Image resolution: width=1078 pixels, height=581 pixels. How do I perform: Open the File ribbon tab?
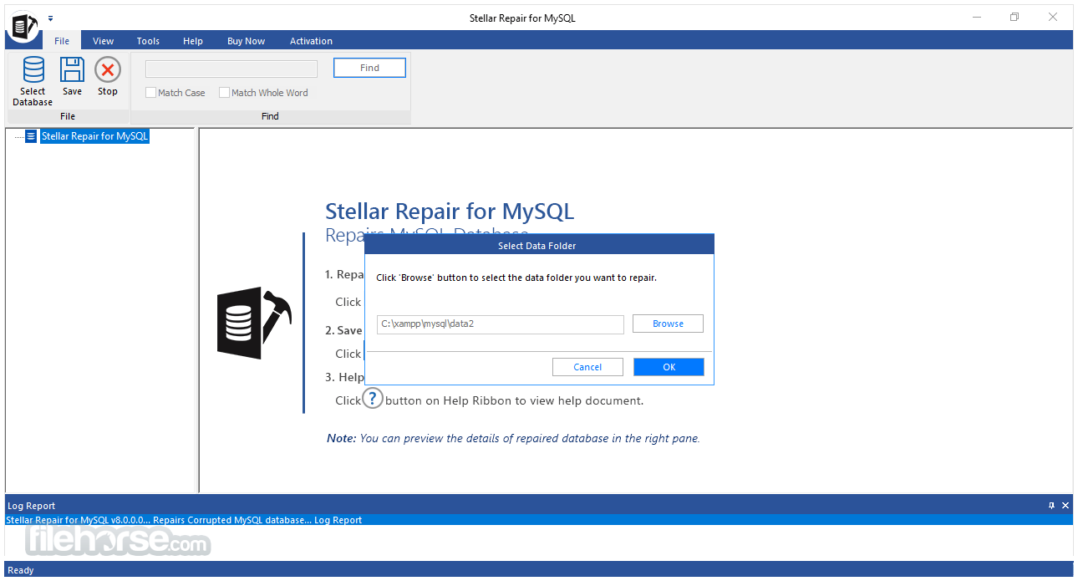pyautogui.click(x=62, y=41)
